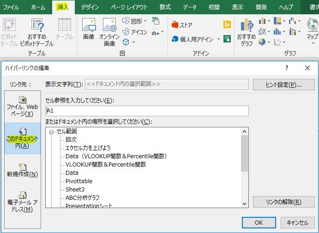The image size is (319, 233).
Task: Select ファイル、Webページ link target
Action: click(x=22, y=107)
